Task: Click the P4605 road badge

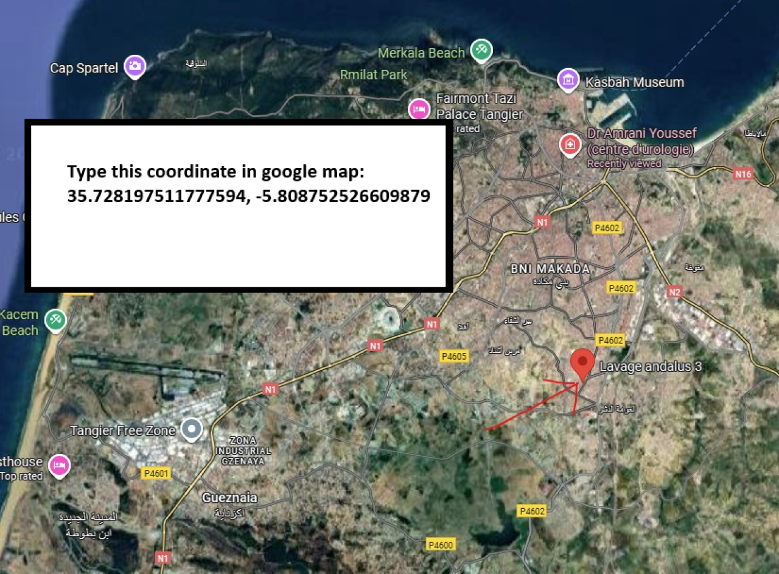Action: 454,356
